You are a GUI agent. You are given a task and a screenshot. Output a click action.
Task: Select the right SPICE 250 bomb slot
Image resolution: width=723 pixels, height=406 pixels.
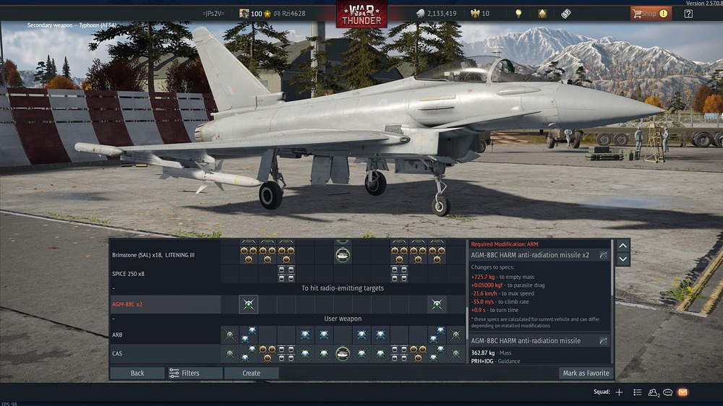(x=399, y=274)
